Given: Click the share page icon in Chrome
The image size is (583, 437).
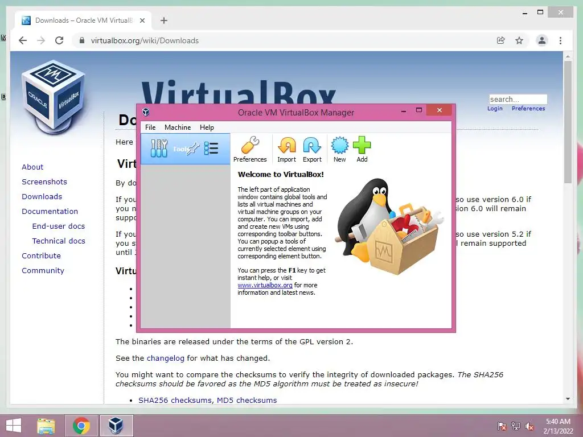Looking at the screenshot, I should coord(501,40).
